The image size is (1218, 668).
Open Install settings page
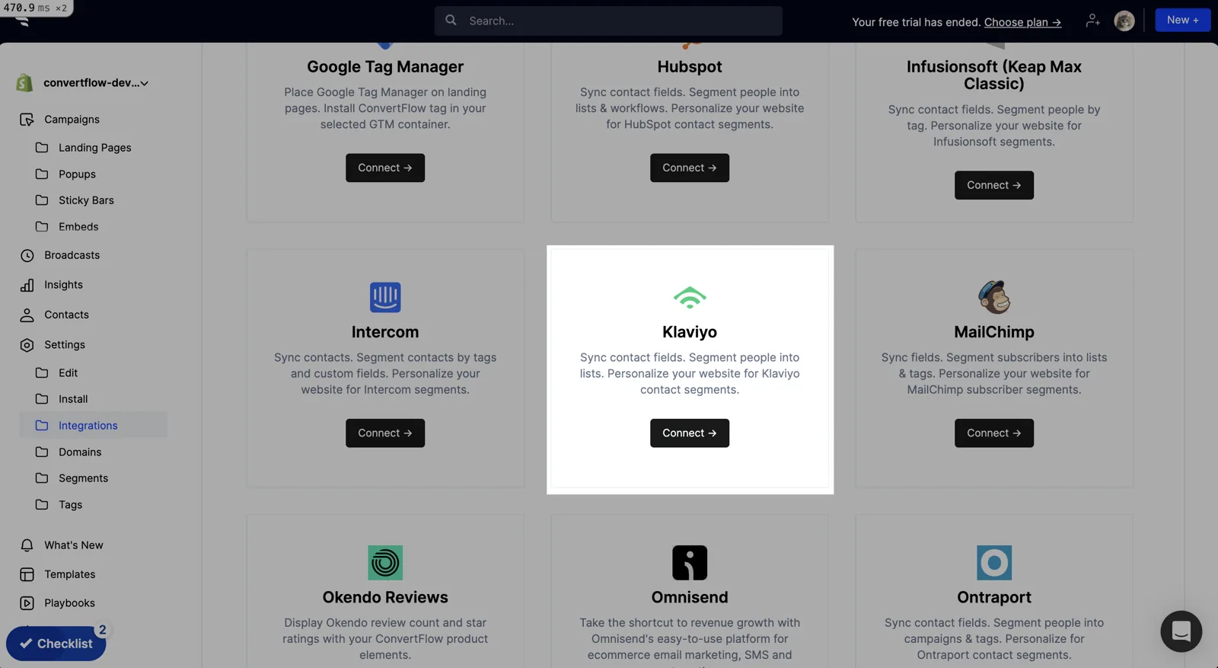coord(73,399)
